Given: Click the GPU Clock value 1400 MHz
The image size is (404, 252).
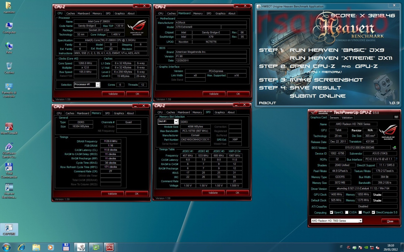Looking at the screenshot, I should (337, 194).
